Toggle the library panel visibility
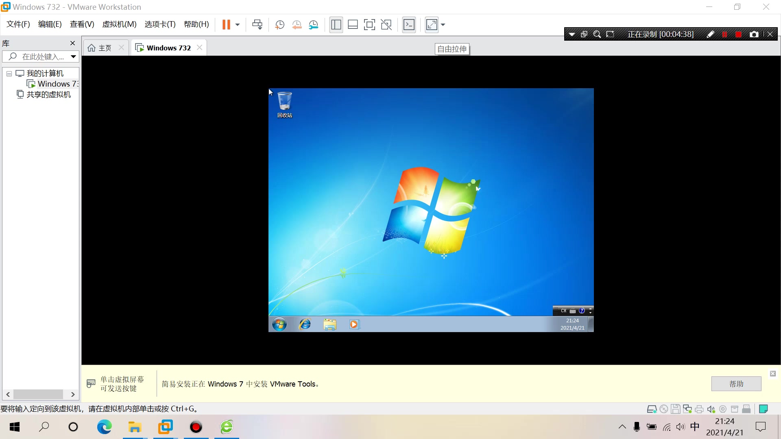Screen dimensions: 781x439 (336, 24)
